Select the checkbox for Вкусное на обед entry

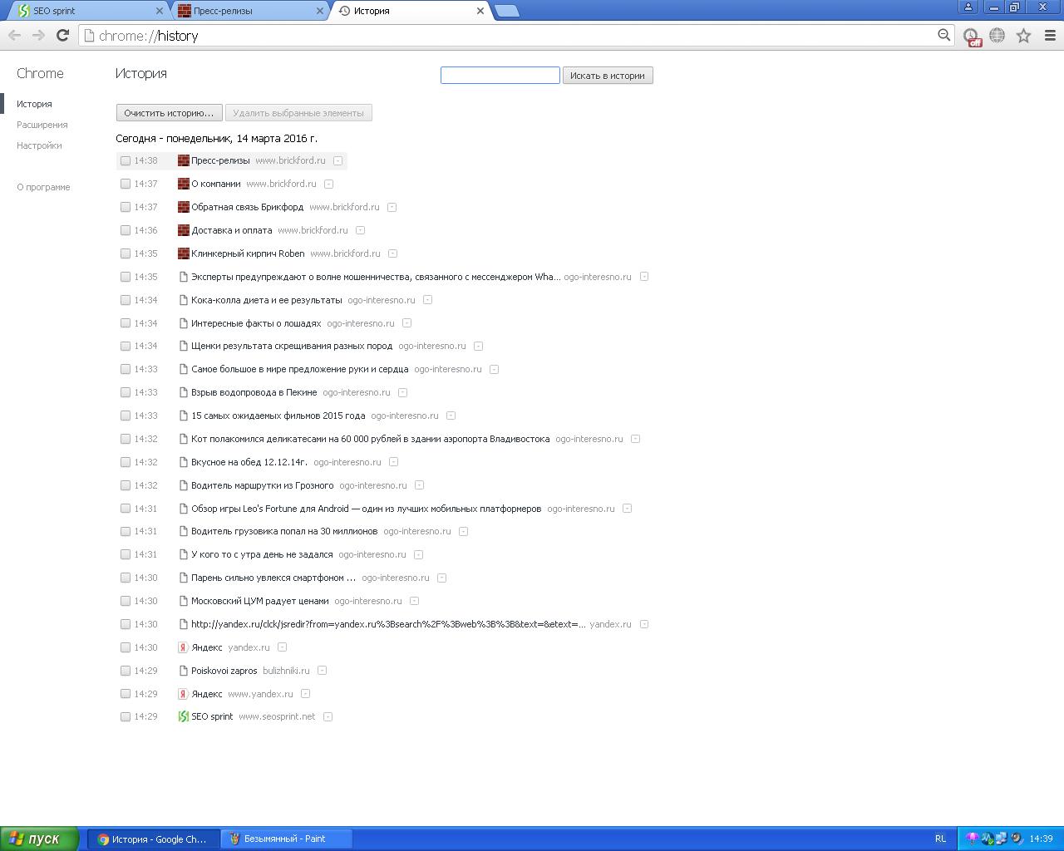point(126,462)
